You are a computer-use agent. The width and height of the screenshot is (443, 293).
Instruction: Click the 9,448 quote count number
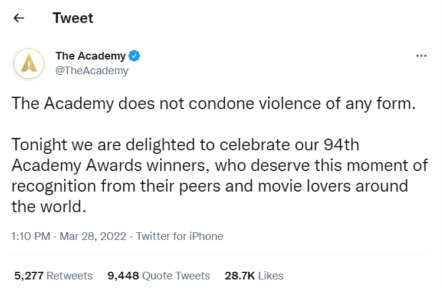(x=123, y=275)
